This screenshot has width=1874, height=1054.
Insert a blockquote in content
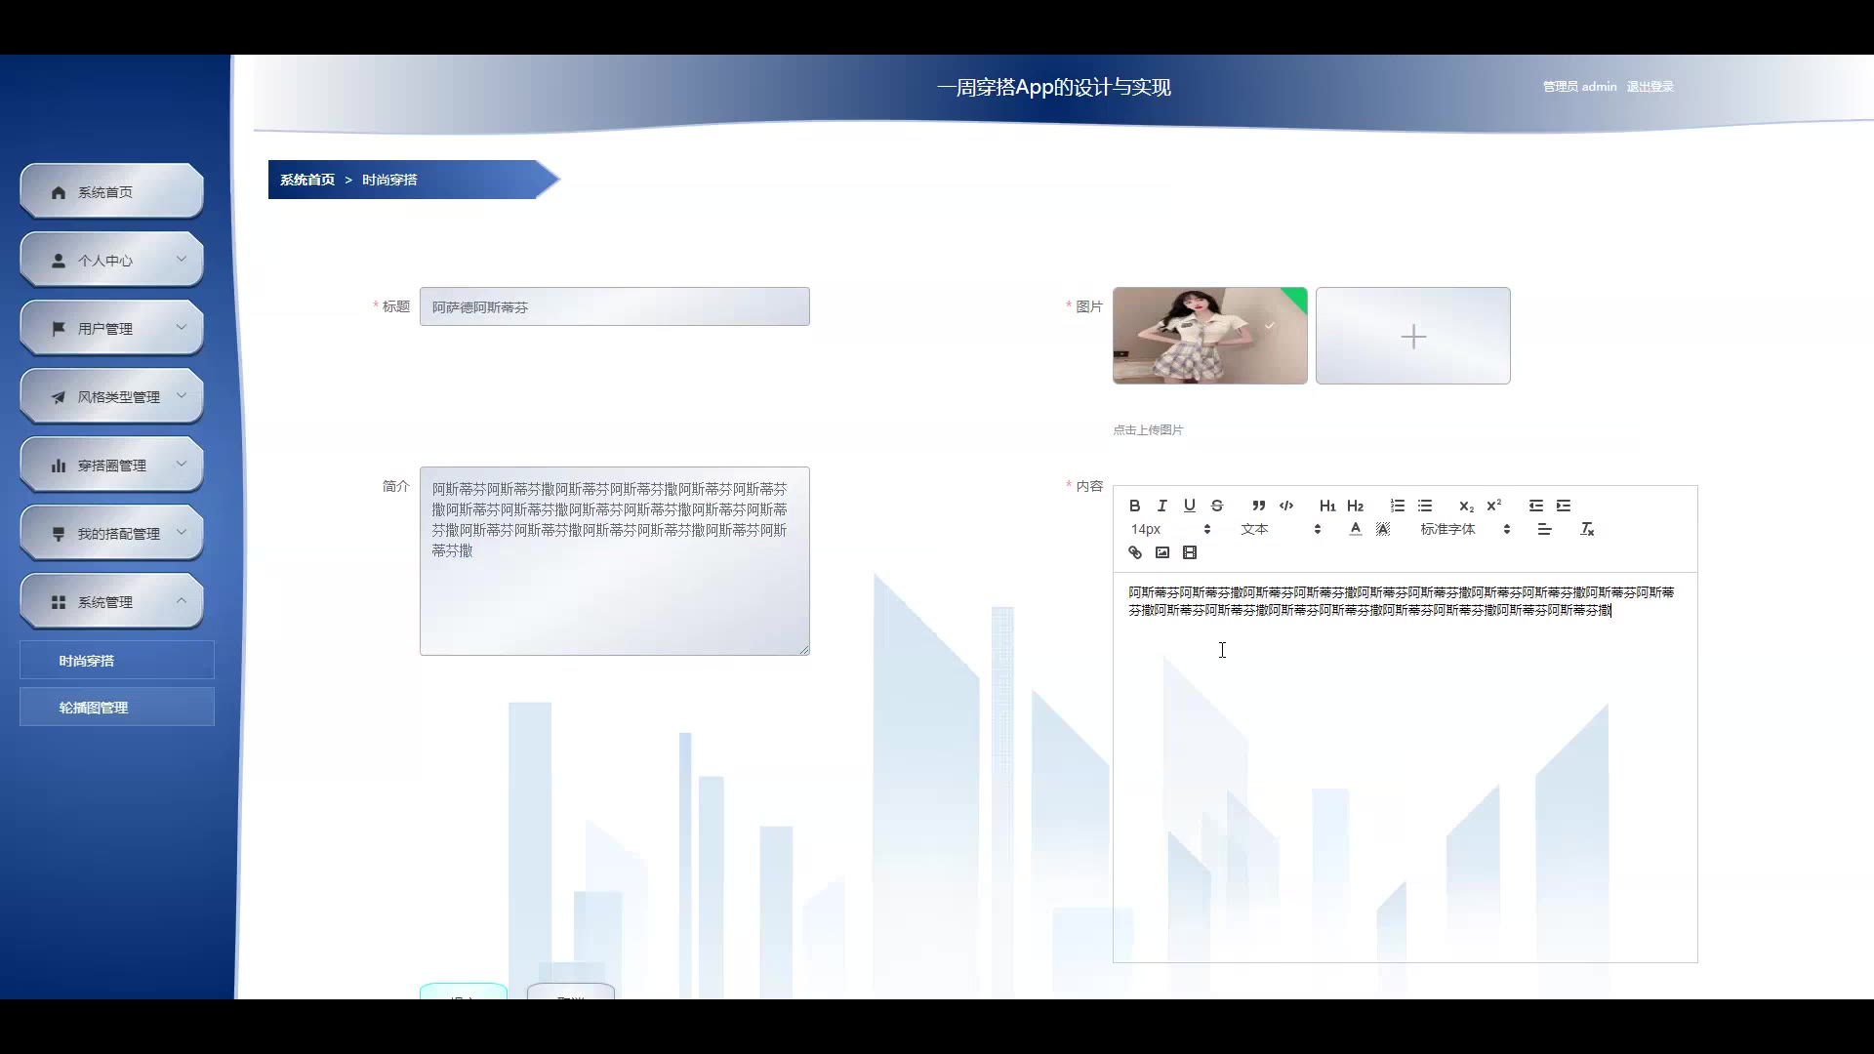pos(1258,506)
